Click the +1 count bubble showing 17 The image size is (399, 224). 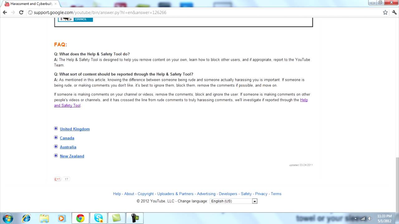tap(66, 179)
